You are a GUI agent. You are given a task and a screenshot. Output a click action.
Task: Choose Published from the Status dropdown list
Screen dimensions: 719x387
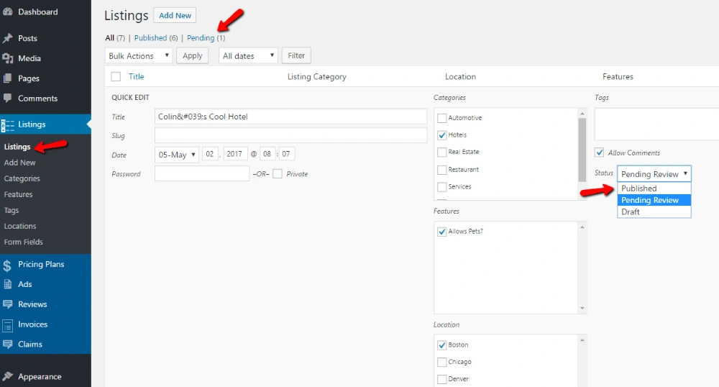[639, 188]
